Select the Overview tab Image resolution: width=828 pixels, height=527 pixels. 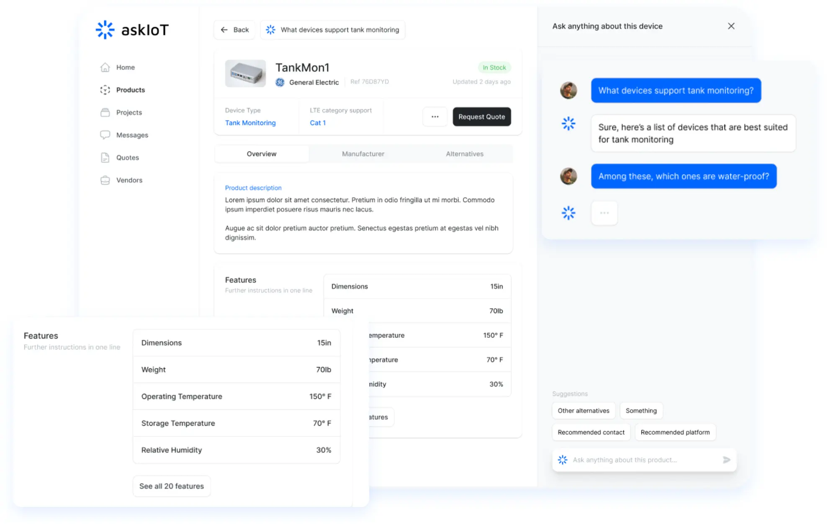pyautogui.click(x=262, y=154)
